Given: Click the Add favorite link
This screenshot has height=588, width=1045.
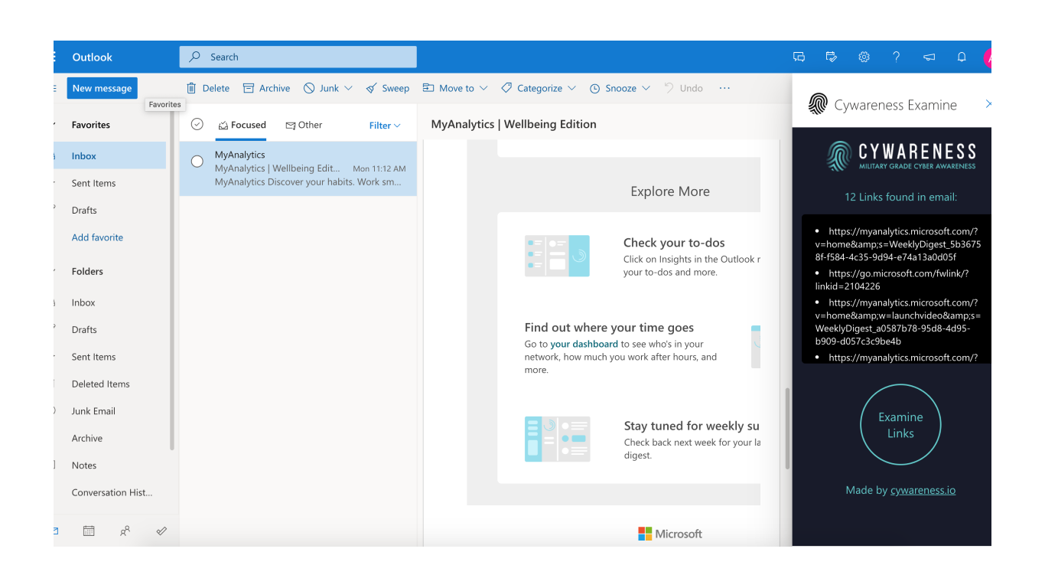Looking at the screenshot, I should 97,237.
